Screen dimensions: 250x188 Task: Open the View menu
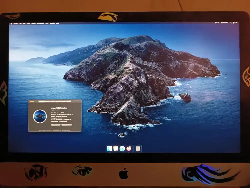(x=28, y=24)
